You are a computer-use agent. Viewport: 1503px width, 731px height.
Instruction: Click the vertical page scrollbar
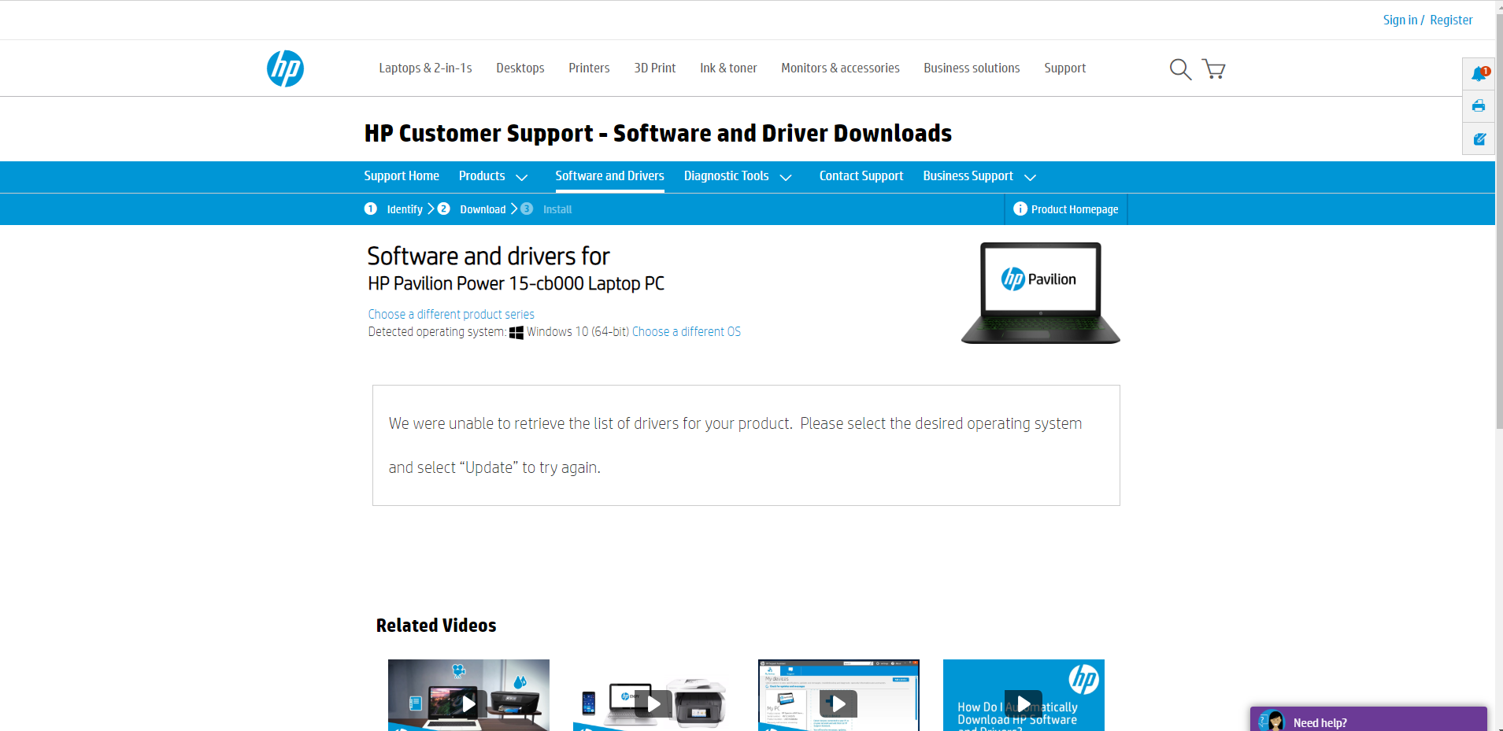pos(1499,220)
